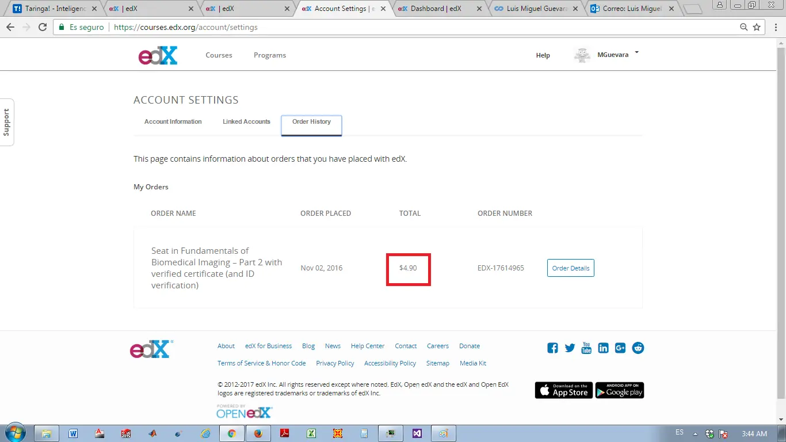Click the Google Play app badge
The image size is (786, 442).
pos(619,390)
